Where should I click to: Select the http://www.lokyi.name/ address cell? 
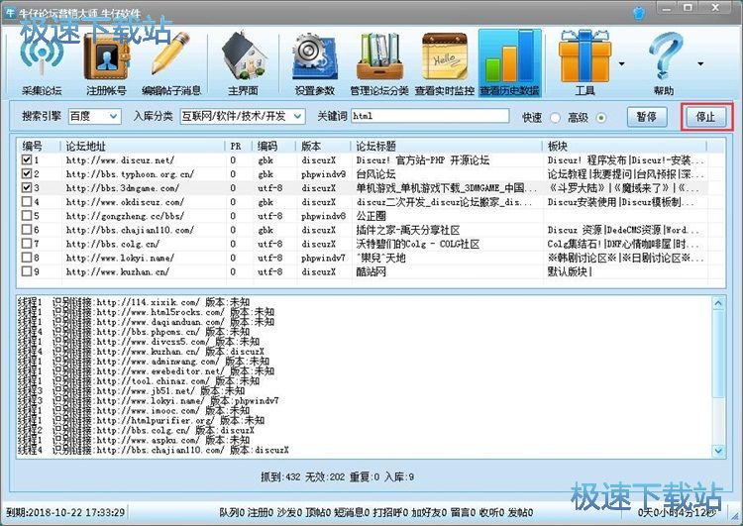(x=120, y=258)
